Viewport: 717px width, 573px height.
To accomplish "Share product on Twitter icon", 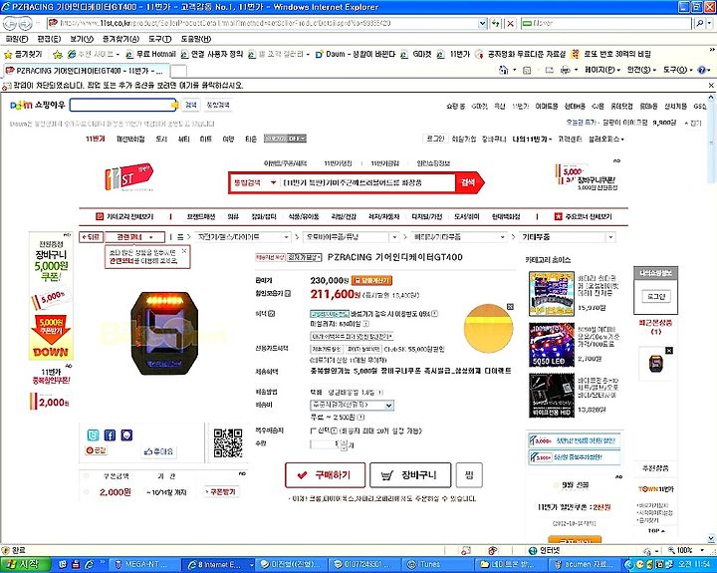I will (93, 434).
